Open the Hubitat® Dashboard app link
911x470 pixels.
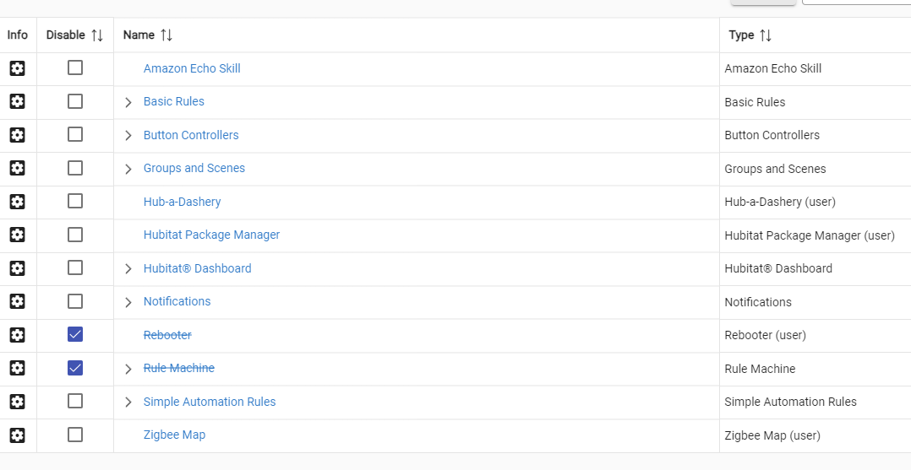[x=197, y=268]
